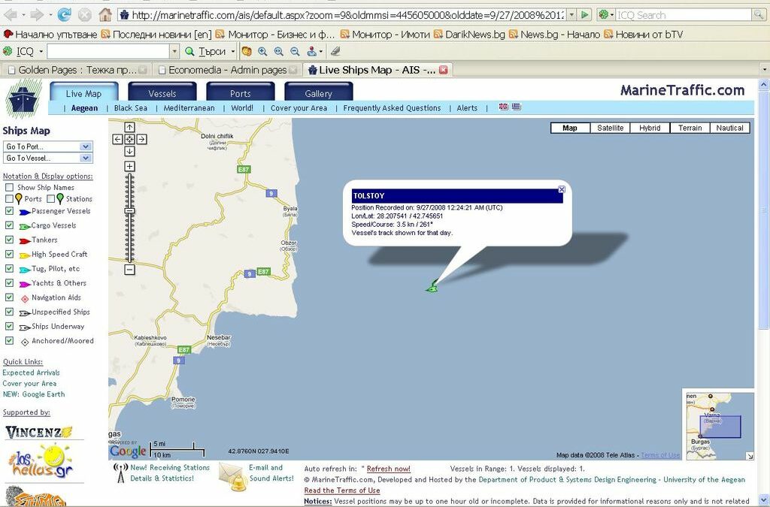Pan the map left arrow

117,139
